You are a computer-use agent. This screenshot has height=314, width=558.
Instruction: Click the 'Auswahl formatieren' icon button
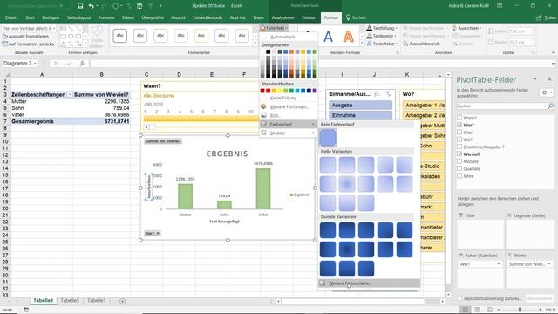point(4,37)
